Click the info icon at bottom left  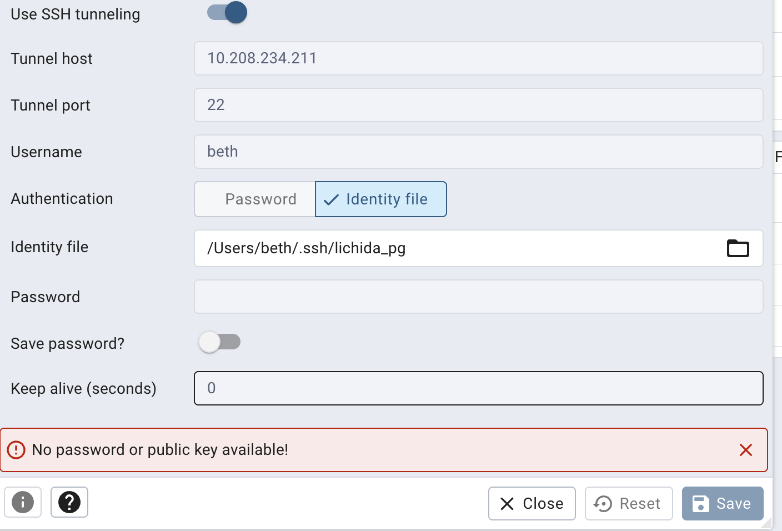pos(23,502)
